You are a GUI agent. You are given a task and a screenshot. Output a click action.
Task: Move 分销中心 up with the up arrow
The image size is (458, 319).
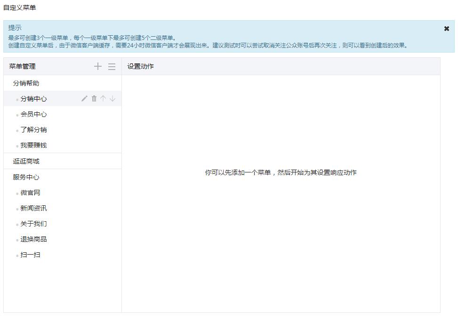pyautogui.click(x=103, y=99)
